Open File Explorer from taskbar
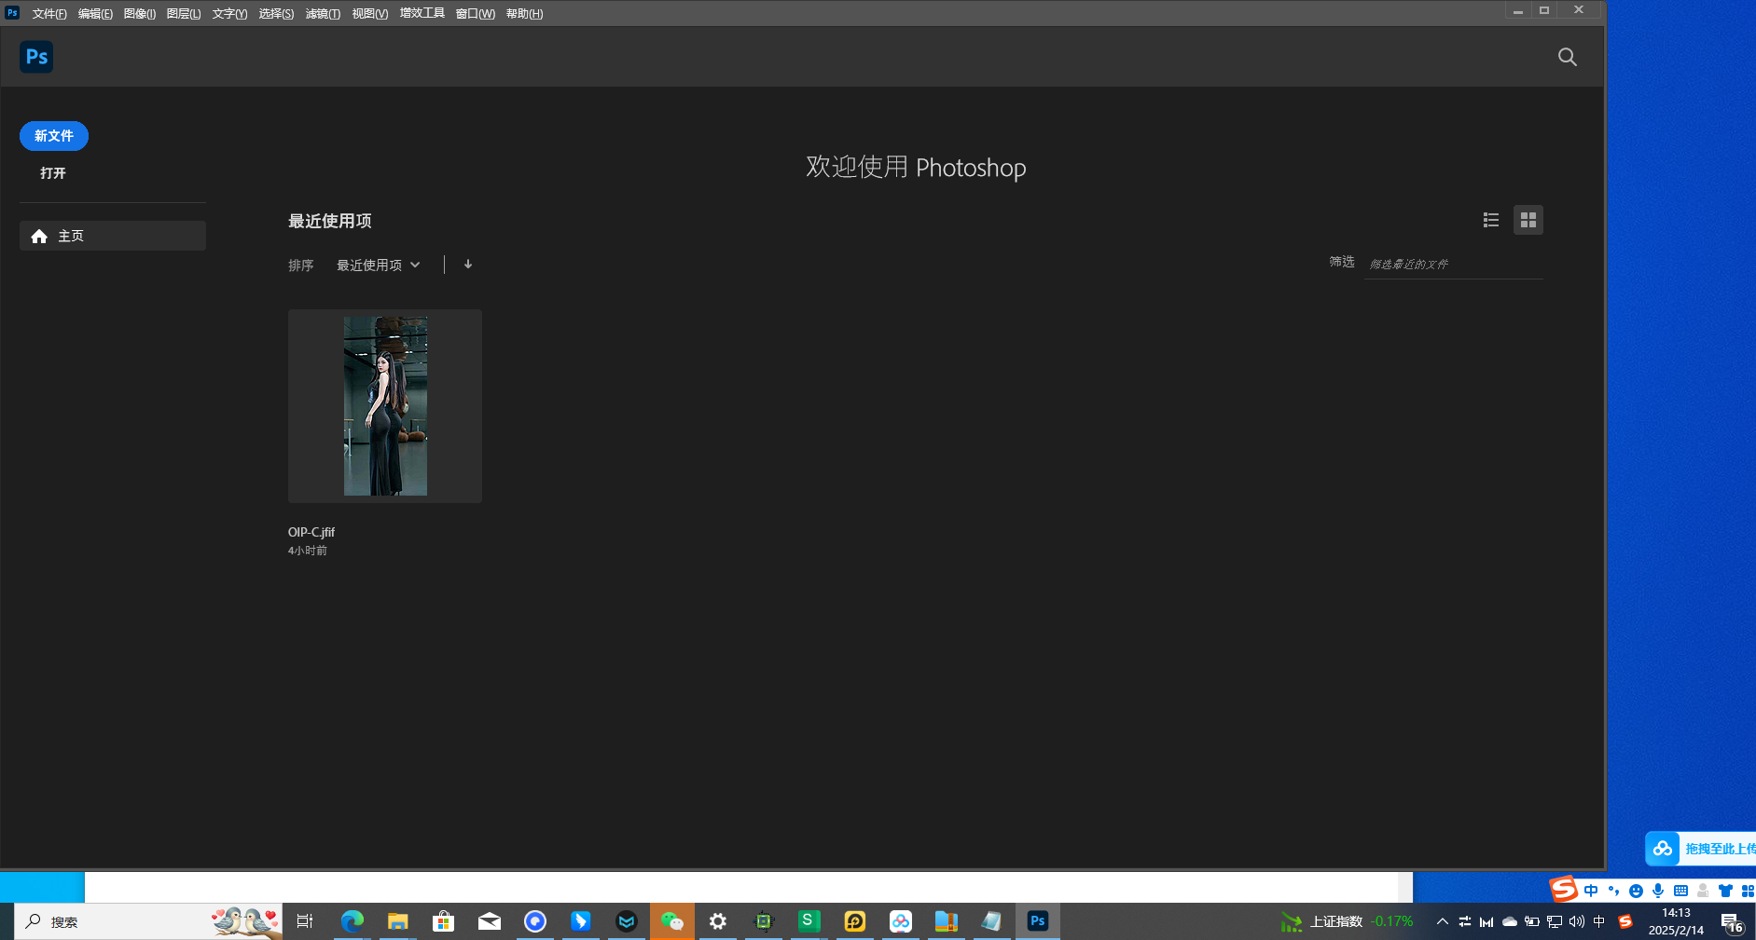The height and width of the screenshot is (940, 1756). (397, 921)
